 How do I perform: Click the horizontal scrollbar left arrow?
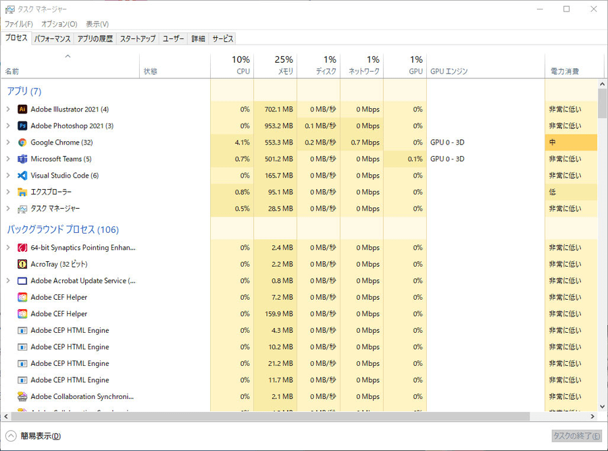[6, 417]
